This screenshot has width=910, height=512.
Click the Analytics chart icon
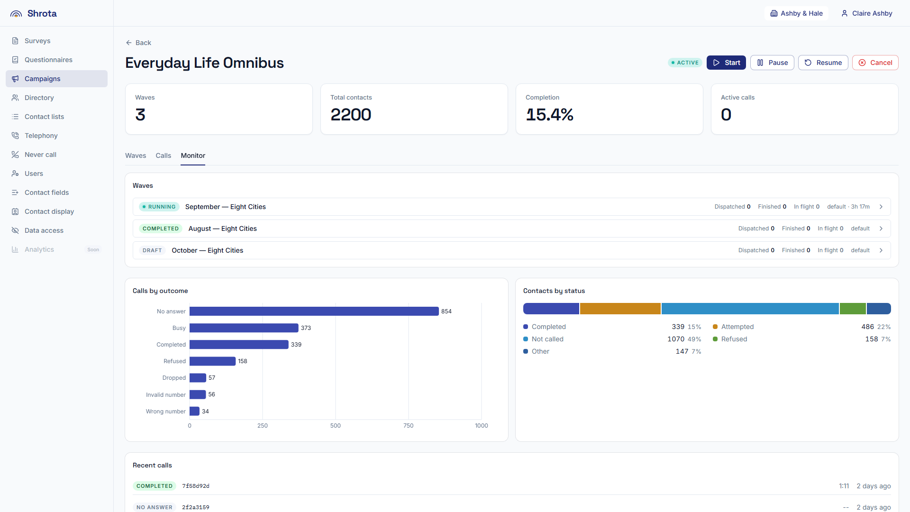[15, 249]
